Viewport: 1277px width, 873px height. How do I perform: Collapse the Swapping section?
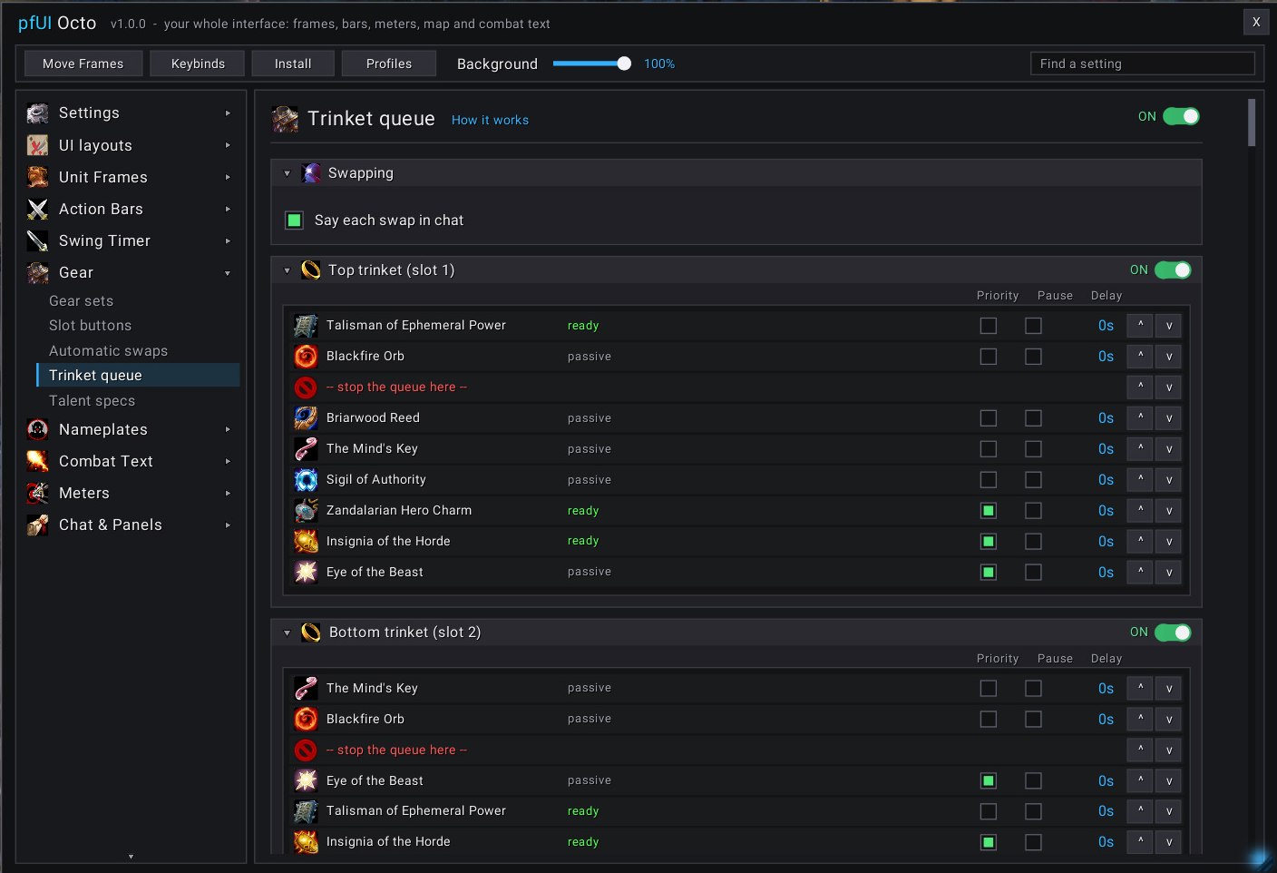pyautogui.click(x=287, y=173)
